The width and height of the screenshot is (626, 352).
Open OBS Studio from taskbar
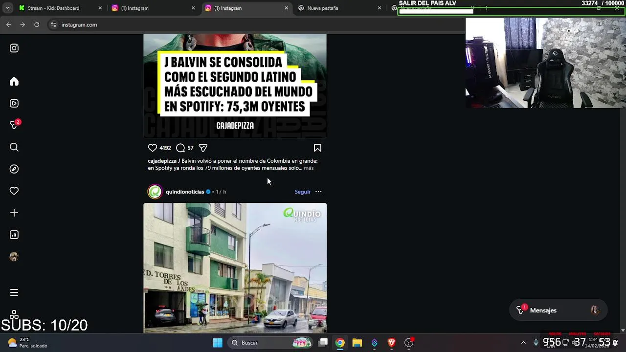pos(409,343)
